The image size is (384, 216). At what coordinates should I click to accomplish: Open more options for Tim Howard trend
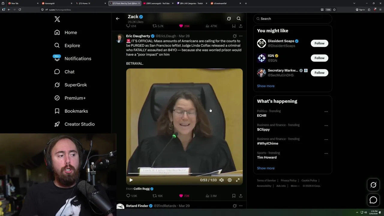(326, 153)
